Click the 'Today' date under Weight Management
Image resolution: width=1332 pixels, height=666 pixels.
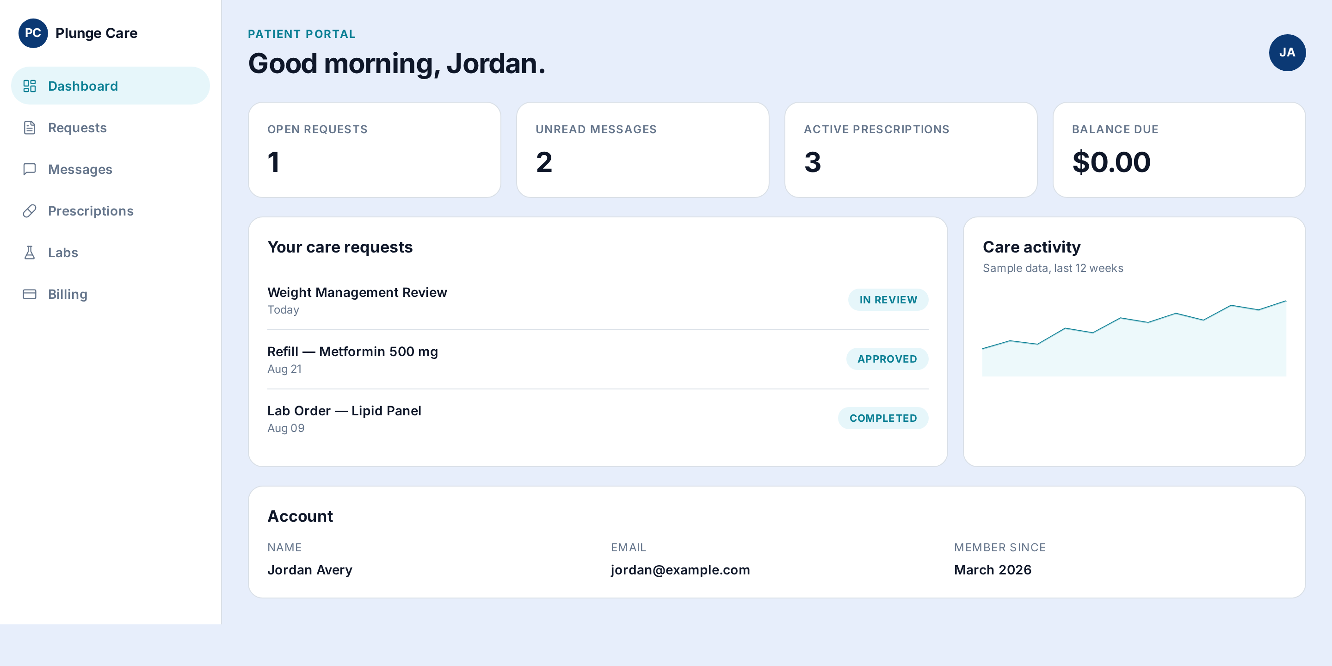pos(283,310)
